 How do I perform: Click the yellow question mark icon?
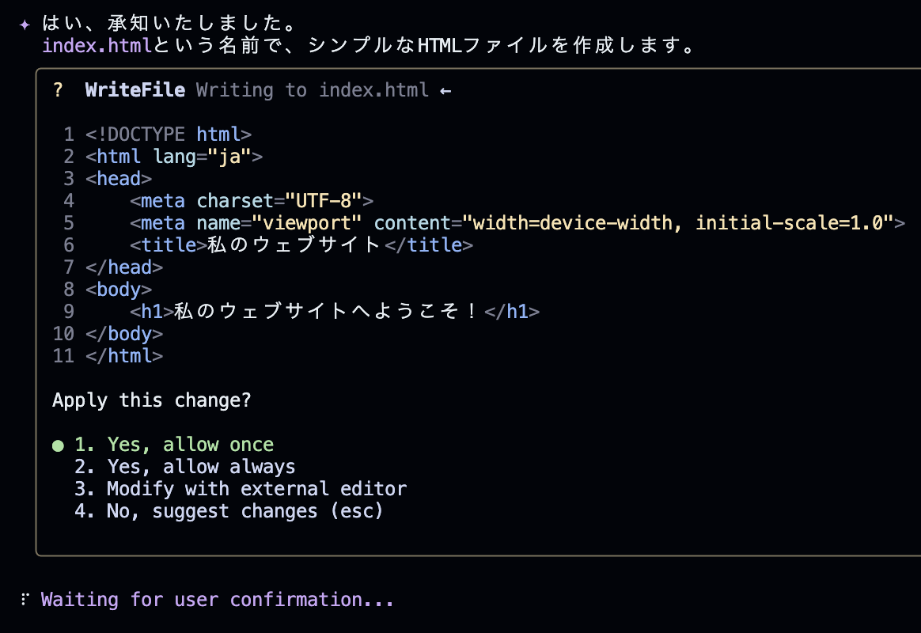(58, 90)
